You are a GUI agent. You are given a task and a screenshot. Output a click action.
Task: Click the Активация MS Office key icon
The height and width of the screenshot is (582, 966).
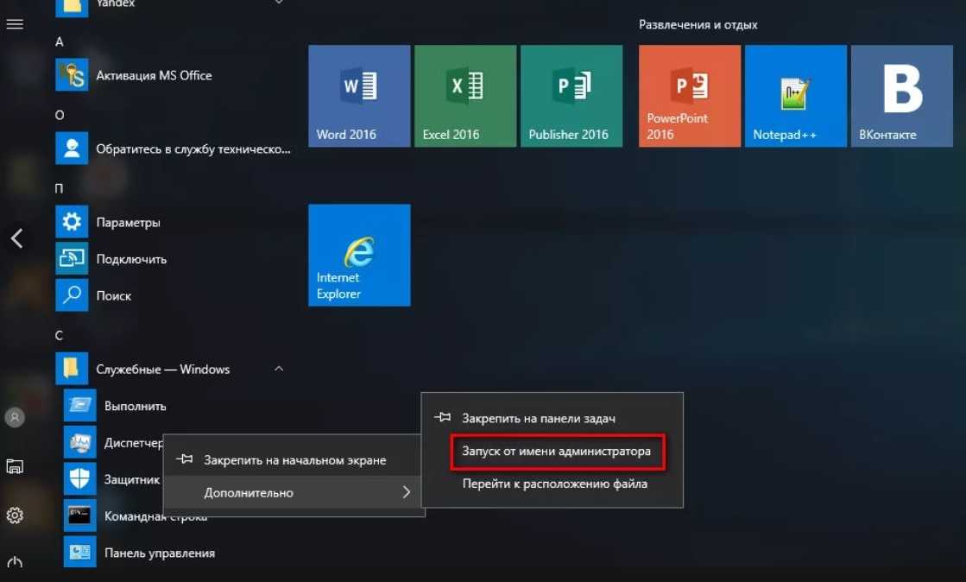[72, 75]
